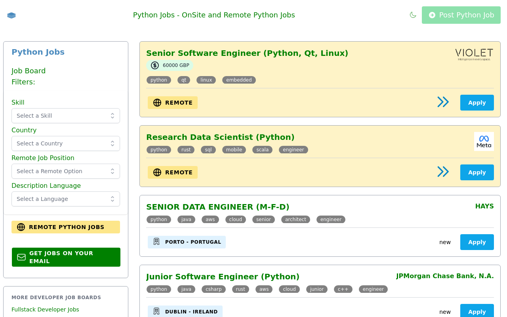Click the Dublin - Ireland location badge
This screenshot has width=507, height=317.
coord(185,311)
